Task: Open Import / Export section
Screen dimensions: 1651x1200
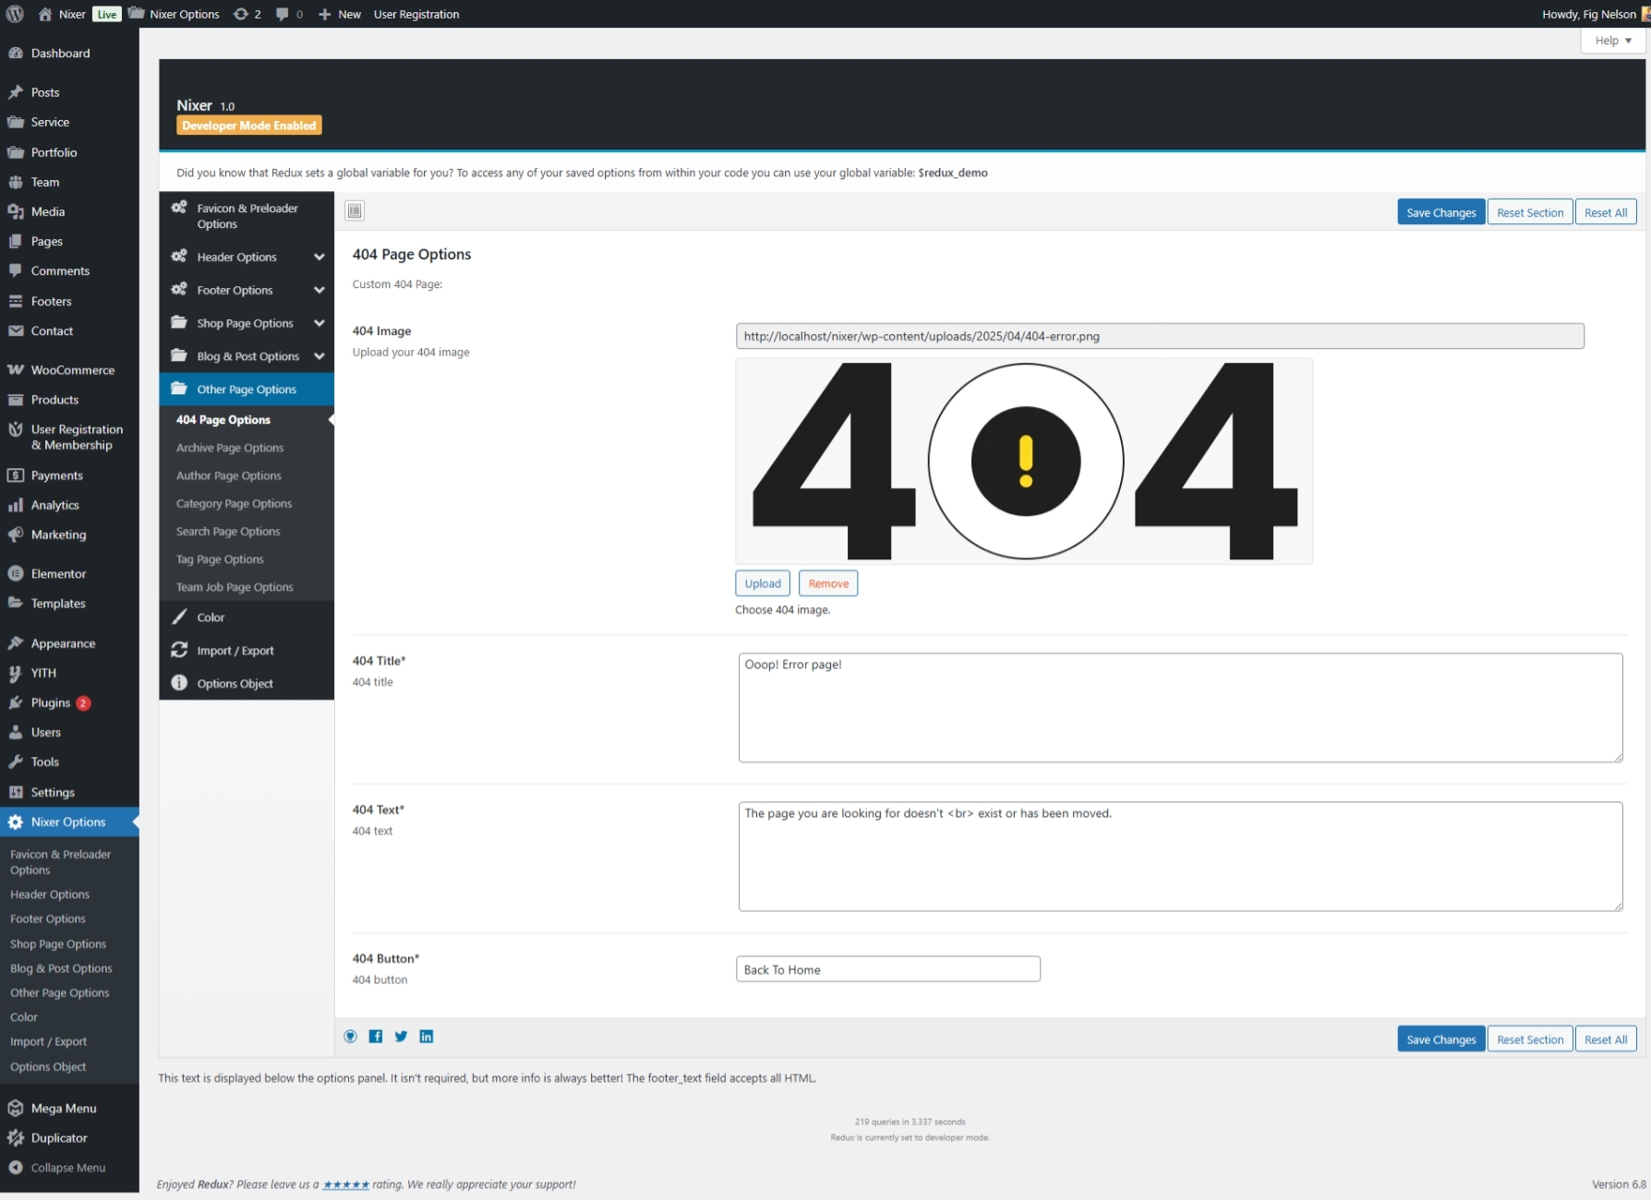Action: 235,651
